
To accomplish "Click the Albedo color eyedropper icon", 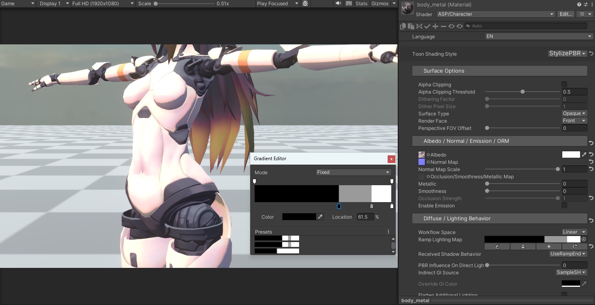I will pos(584,155).
